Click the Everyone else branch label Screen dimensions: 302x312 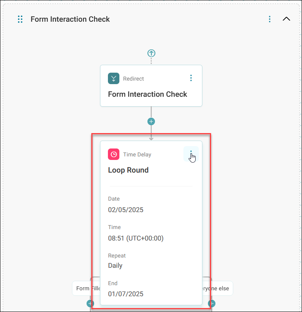point(217,288)
